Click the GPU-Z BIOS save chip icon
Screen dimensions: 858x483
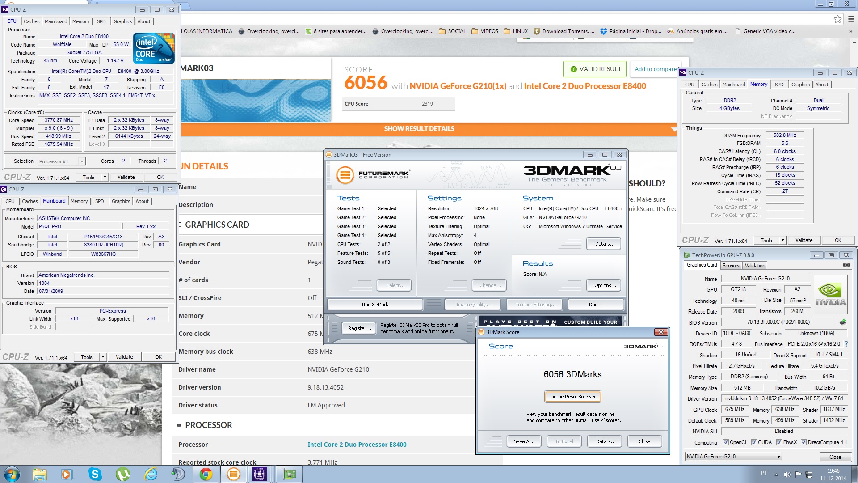click(x=843, y=322)
